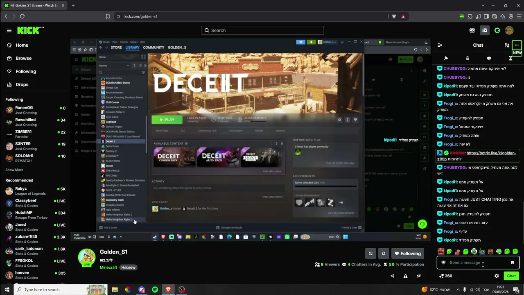Open Spotify from the Windows taskbar
The image size is (524, 295).
point(155,290)
